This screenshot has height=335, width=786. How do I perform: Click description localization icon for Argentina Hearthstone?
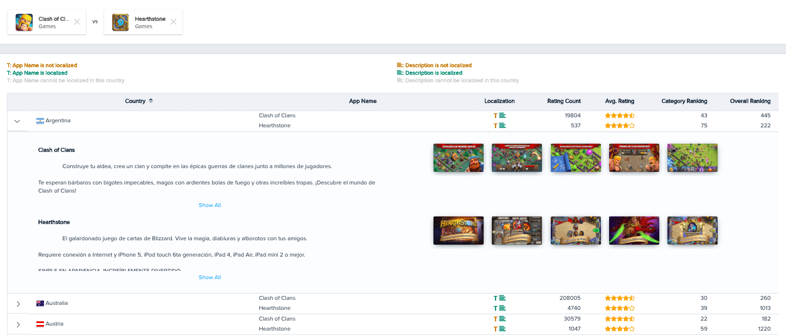(502, 125)
